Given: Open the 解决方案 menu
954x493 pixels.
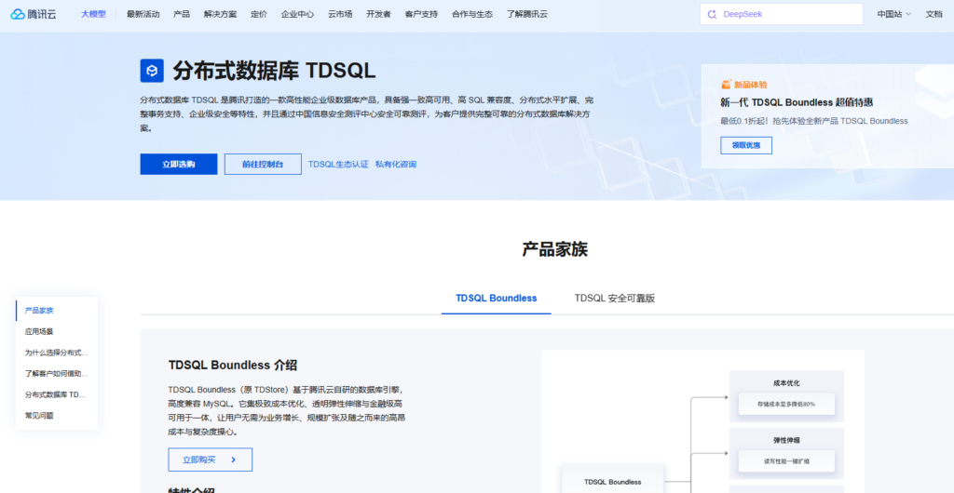Looking at the screenshot, I should click(x=220, y=14).
